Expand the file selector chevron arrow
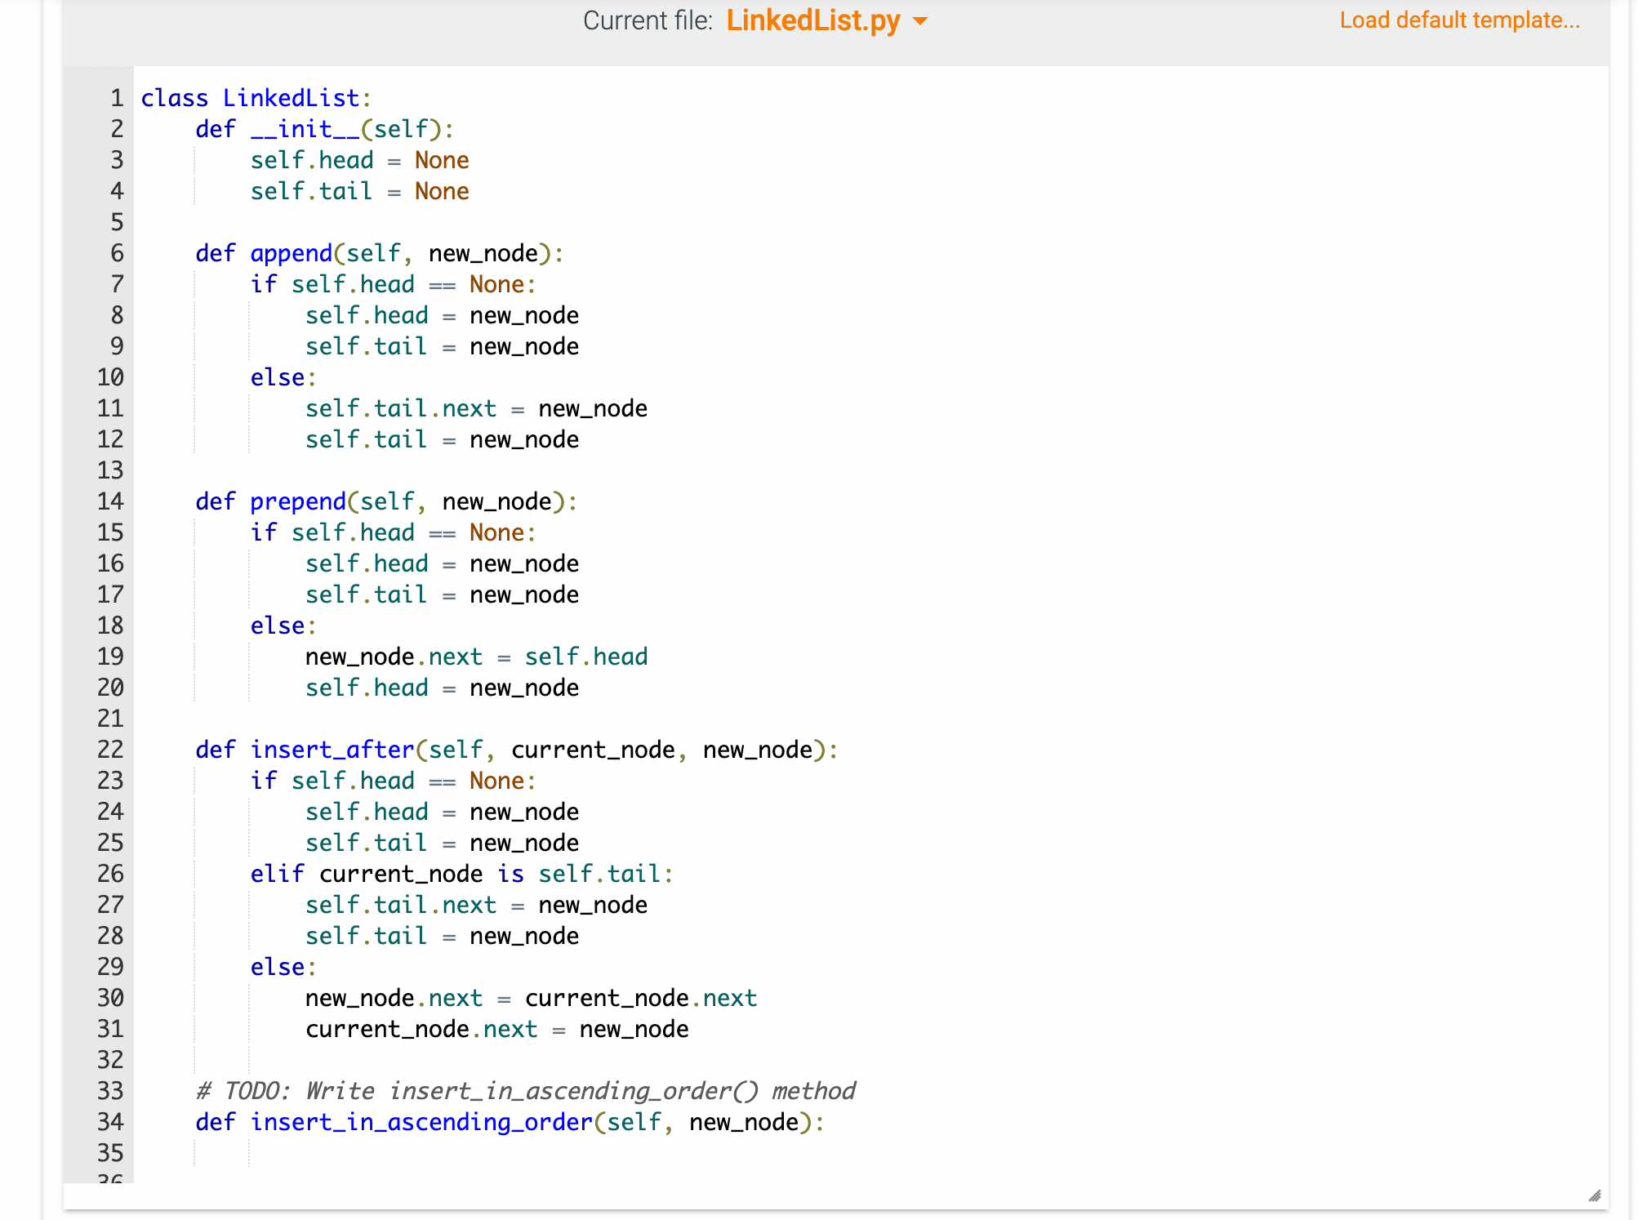The height and width of the screenshot is (1220, 1638). [921, 21]
